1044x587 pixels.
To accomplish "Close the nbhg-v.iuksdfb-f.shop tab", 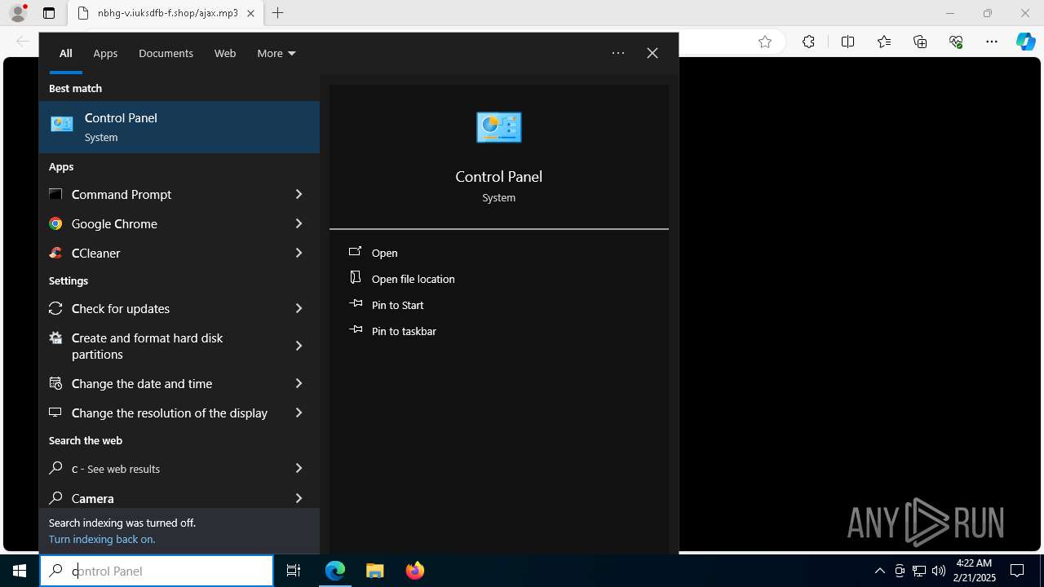I will [x=250, y=13].
